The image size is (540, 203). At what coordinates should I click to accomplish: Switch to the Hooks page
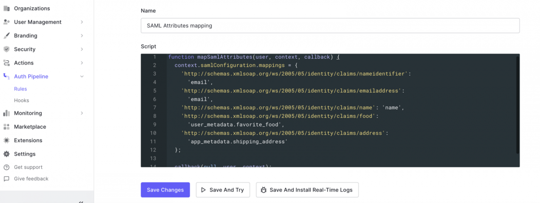coord(21,100)
